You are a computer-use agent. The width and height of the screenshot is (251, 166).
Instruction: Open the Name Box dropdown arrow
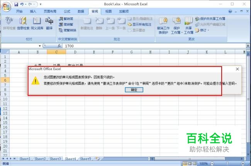40,46
